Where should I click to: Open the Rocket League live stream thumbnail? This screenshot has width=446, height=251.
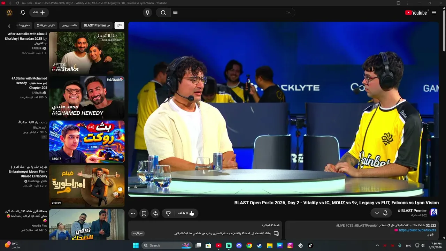pos(87,142)
